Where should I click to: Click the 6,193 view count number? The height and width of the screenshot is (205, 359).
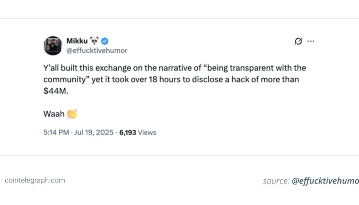tap(126, 133)
